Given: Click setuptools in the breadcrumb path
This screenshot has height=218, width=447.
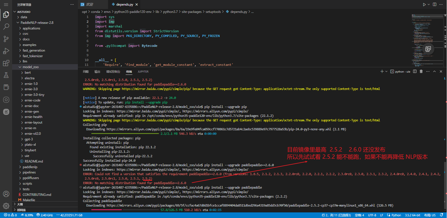Looking at the screenshot, I should point(213,12).
